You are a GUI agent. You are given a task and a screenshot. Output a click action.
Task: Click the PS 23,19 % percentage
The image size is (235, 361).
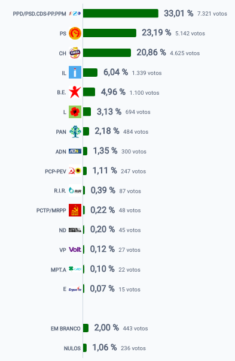(x=156, y=33)
